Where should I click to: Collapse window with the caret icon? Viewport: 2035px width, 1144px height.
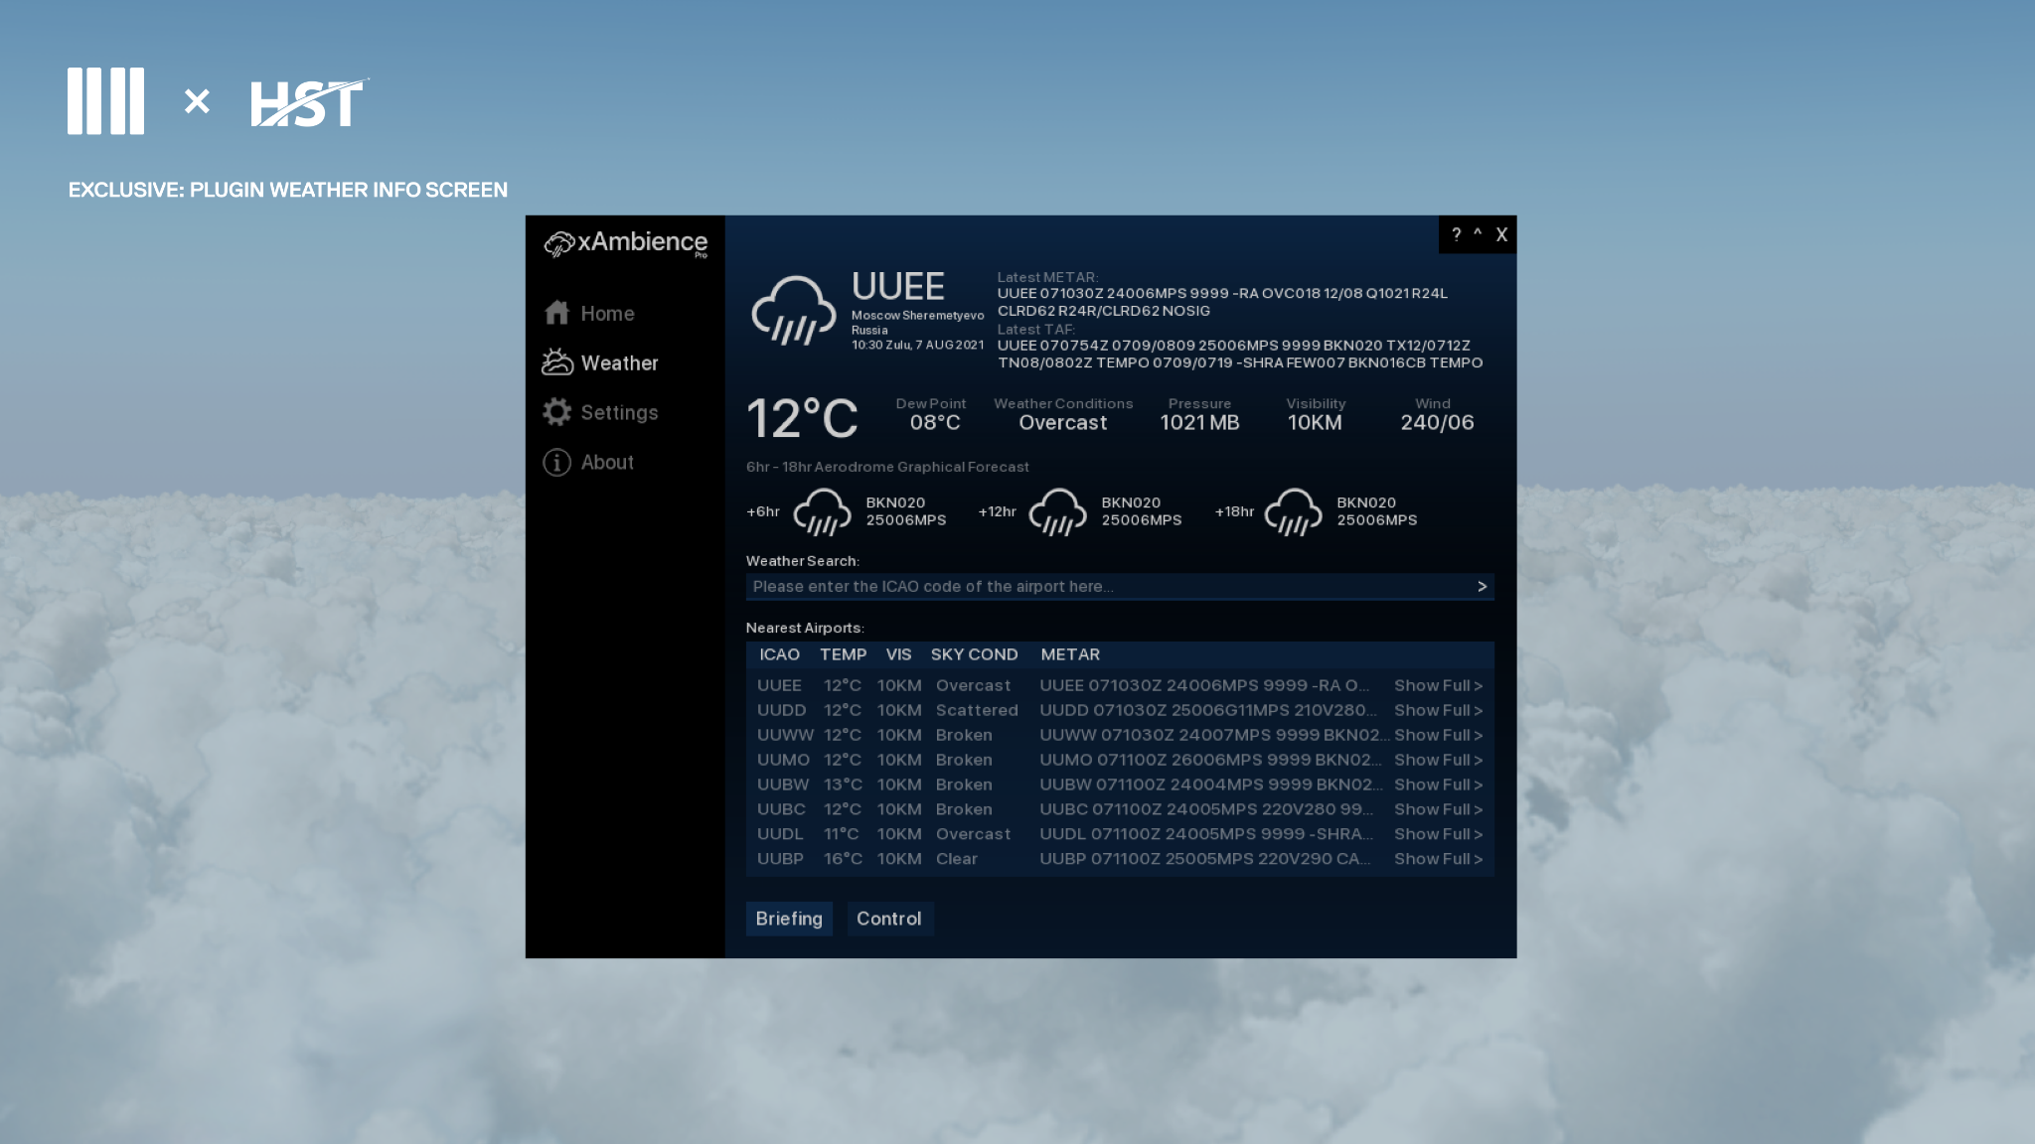(1478, 234)
